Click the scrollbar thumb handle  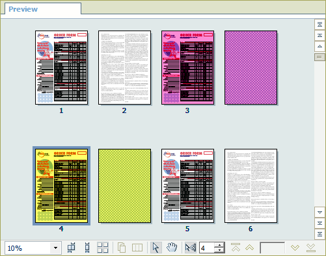319,57
